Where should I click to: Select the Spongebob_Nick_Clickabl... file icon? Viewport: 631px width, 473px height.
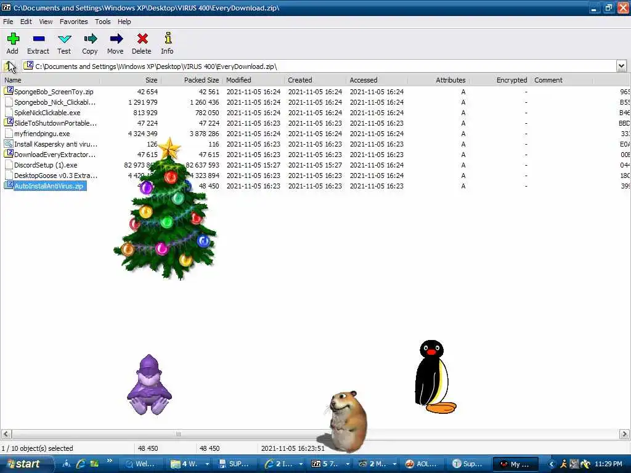click(9, 102)
